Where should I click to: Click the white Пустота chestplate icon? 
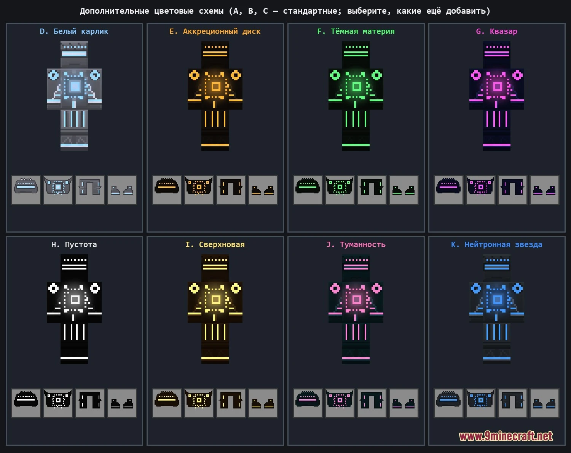click(58, 403)
